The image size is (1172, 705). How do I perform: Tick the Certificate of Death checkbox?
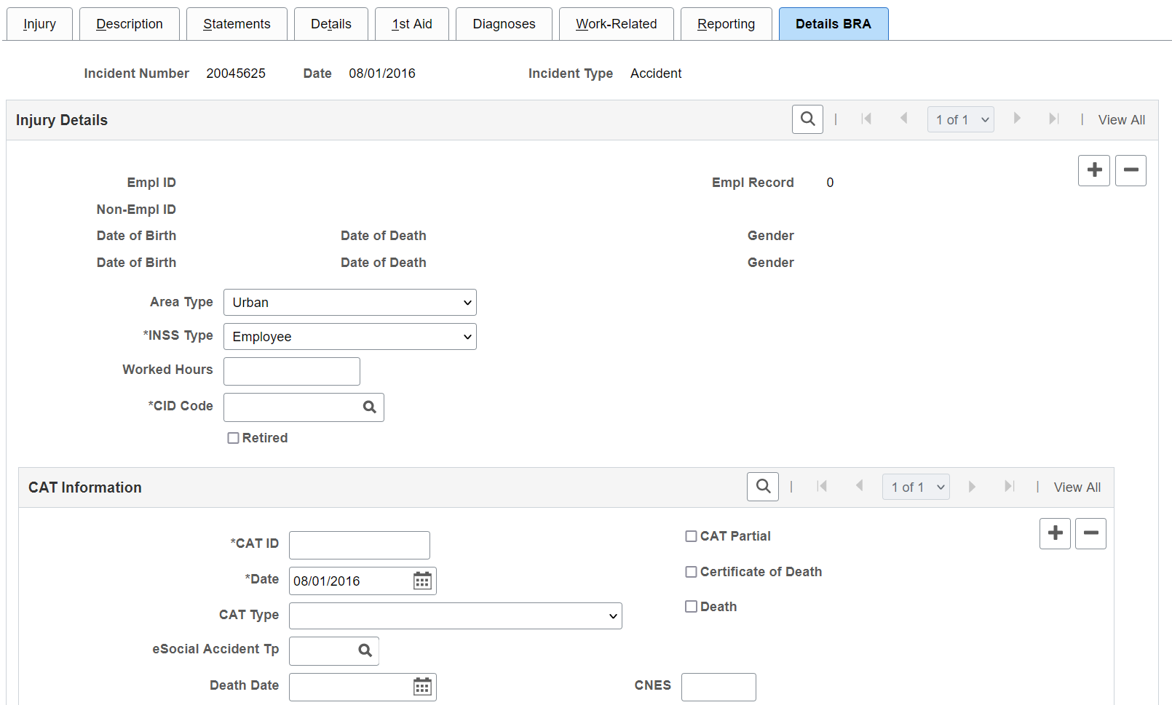692,572
